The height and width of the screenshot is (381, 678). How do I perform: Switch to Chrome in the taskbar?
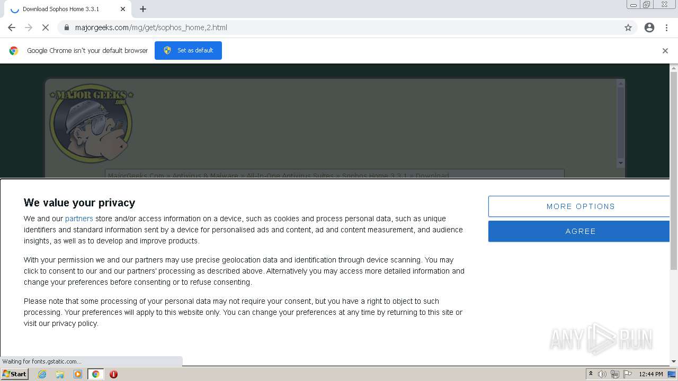[96, 374]
